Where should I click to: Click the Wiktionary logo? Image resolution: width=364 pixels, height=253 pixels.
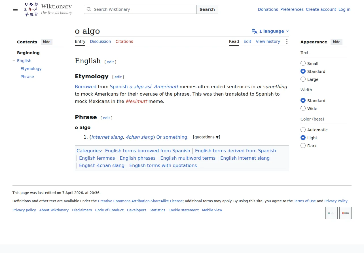[48, 9]
